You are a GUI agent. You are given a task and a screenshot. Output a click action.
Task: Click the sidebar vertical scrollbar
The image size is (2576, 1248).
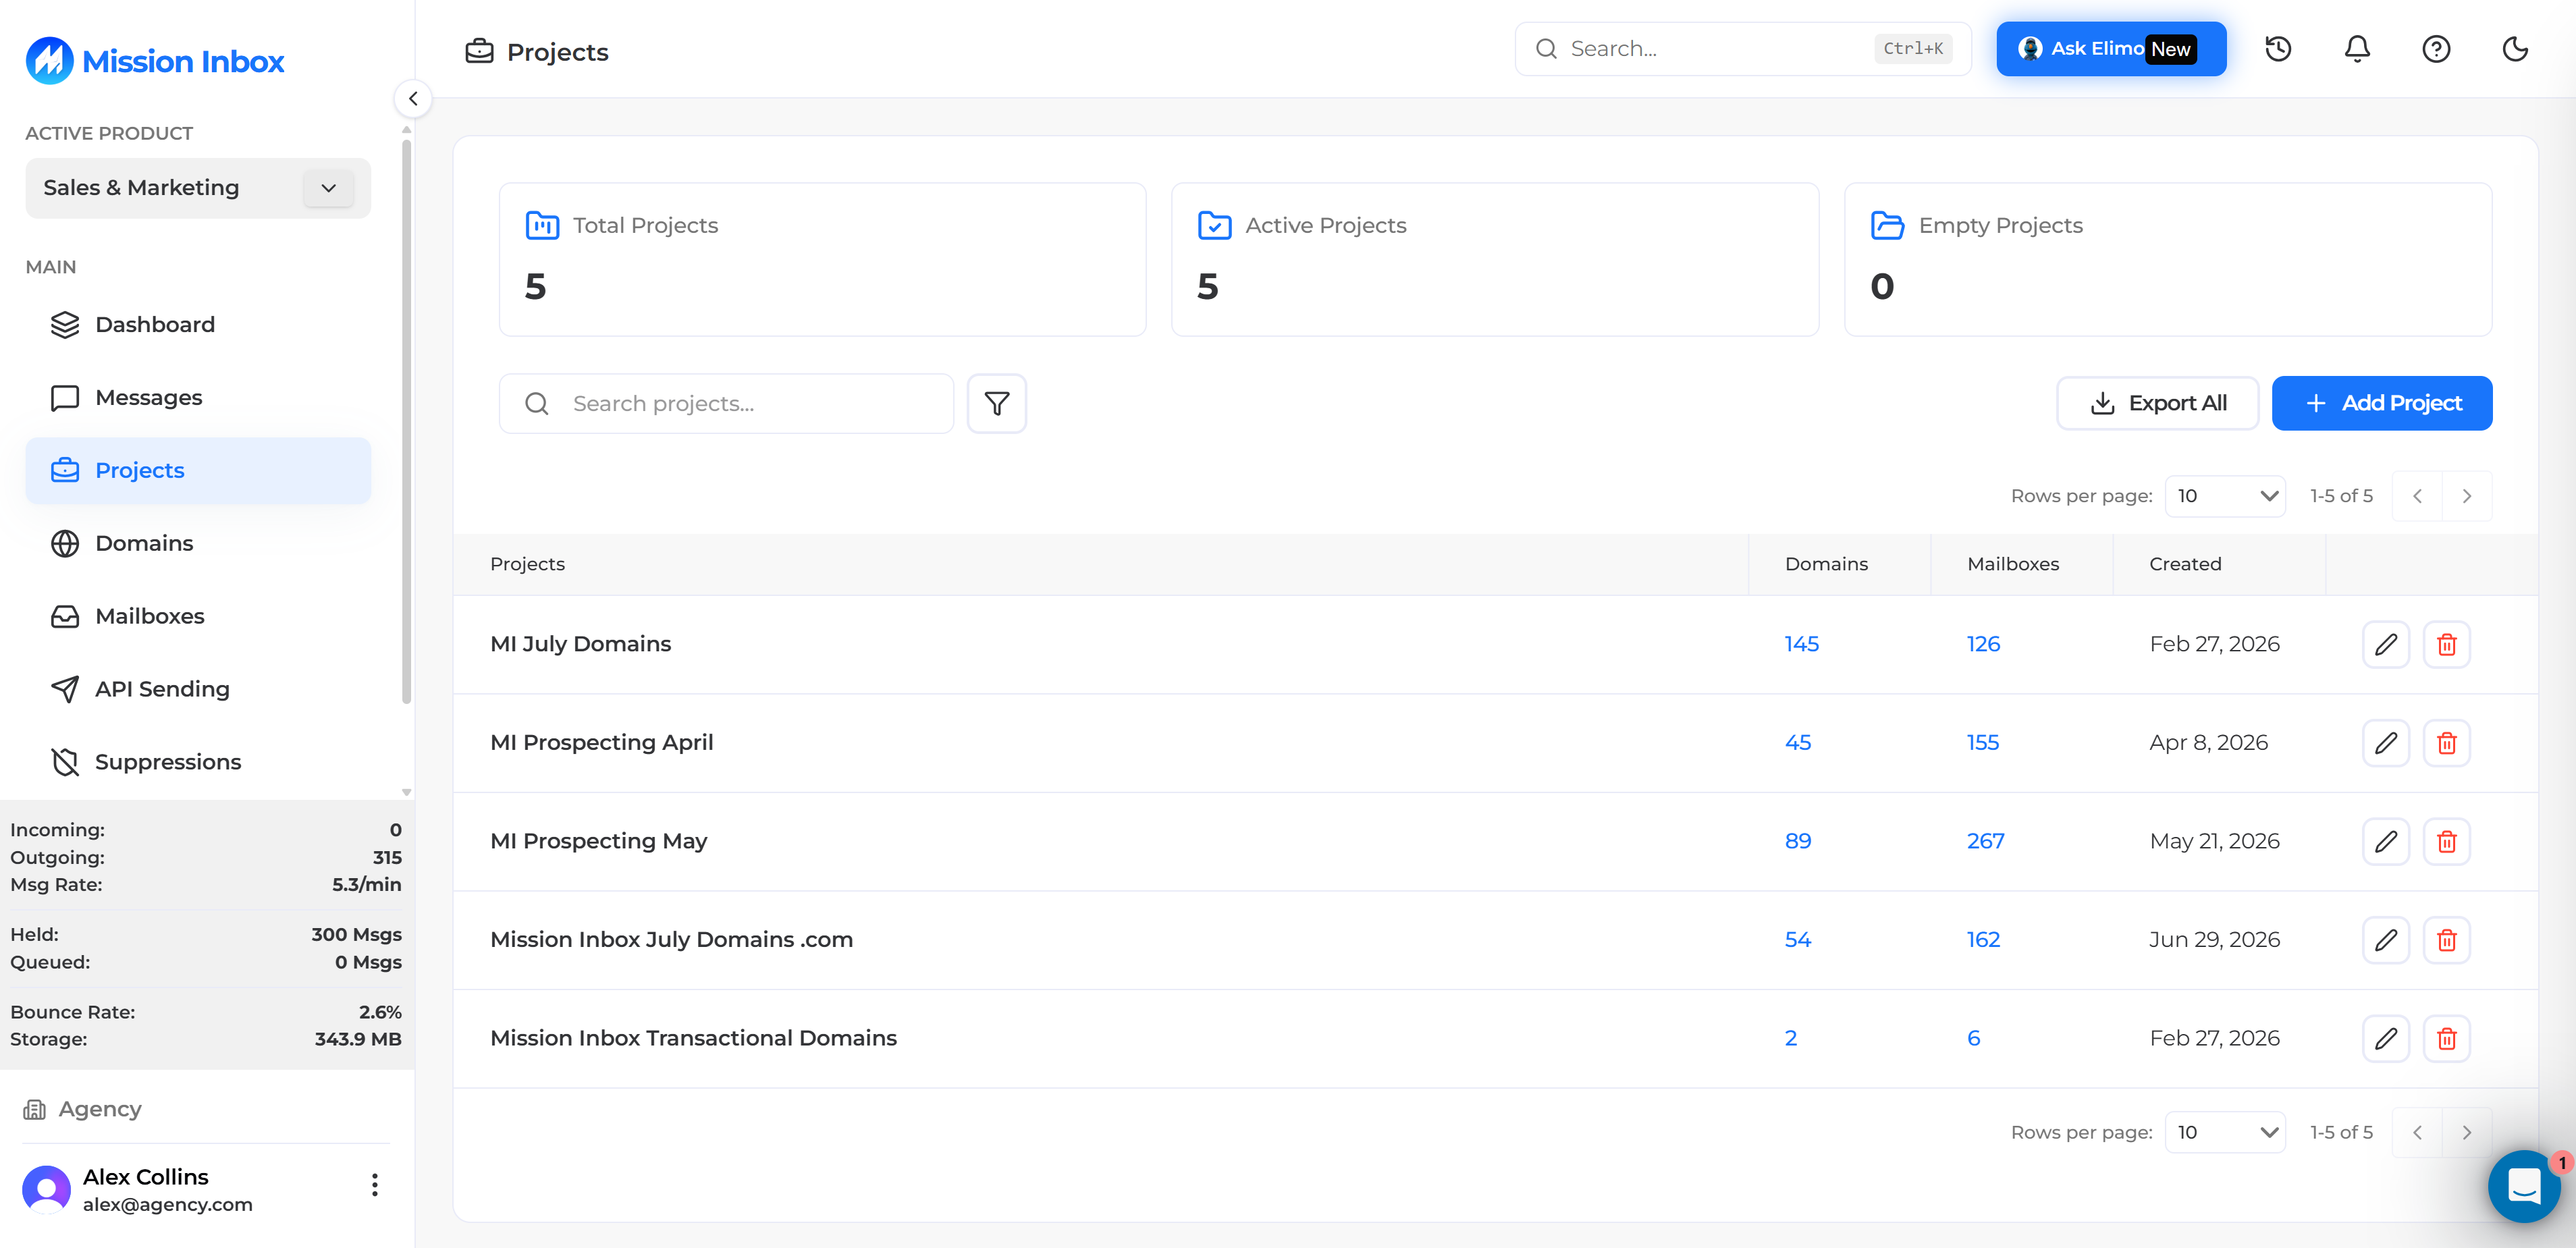(x=406, y=421)
